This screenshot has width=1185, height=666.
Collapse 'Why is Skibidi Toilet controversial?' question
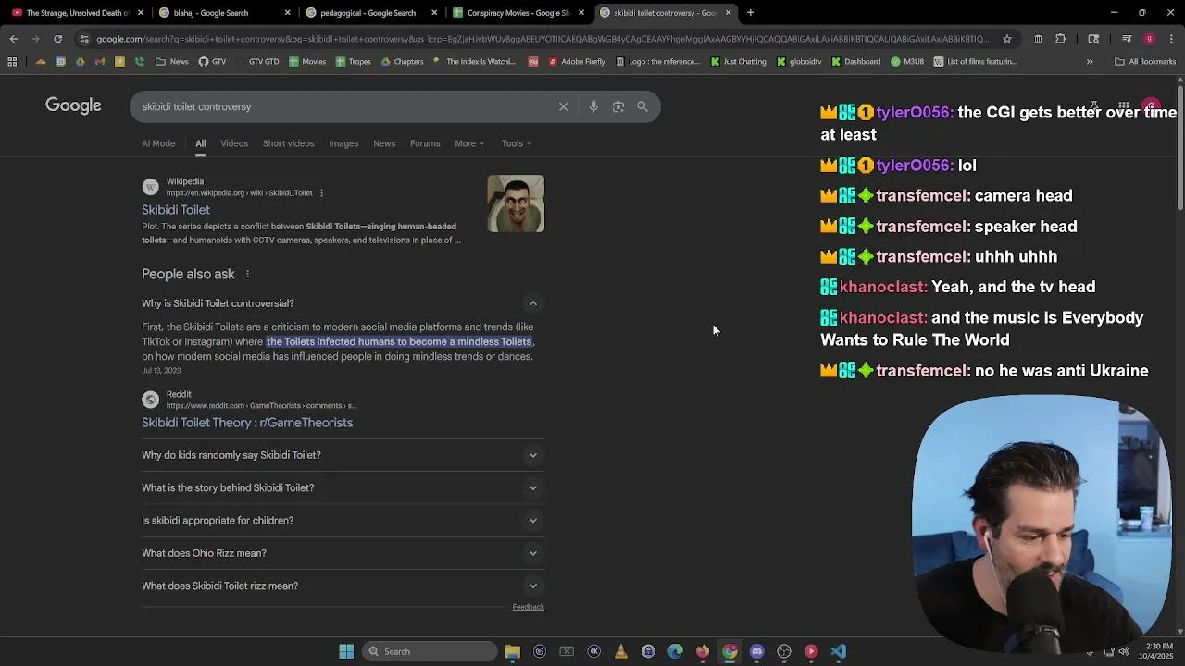[x=532, y=303]
